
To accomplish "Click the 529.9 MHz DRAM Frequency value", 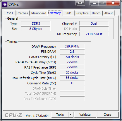I will [72, 46].
